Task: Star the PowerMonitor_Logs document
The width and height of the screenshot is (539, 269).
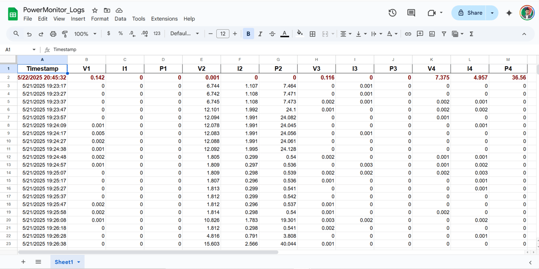Action: coord(95,10)
